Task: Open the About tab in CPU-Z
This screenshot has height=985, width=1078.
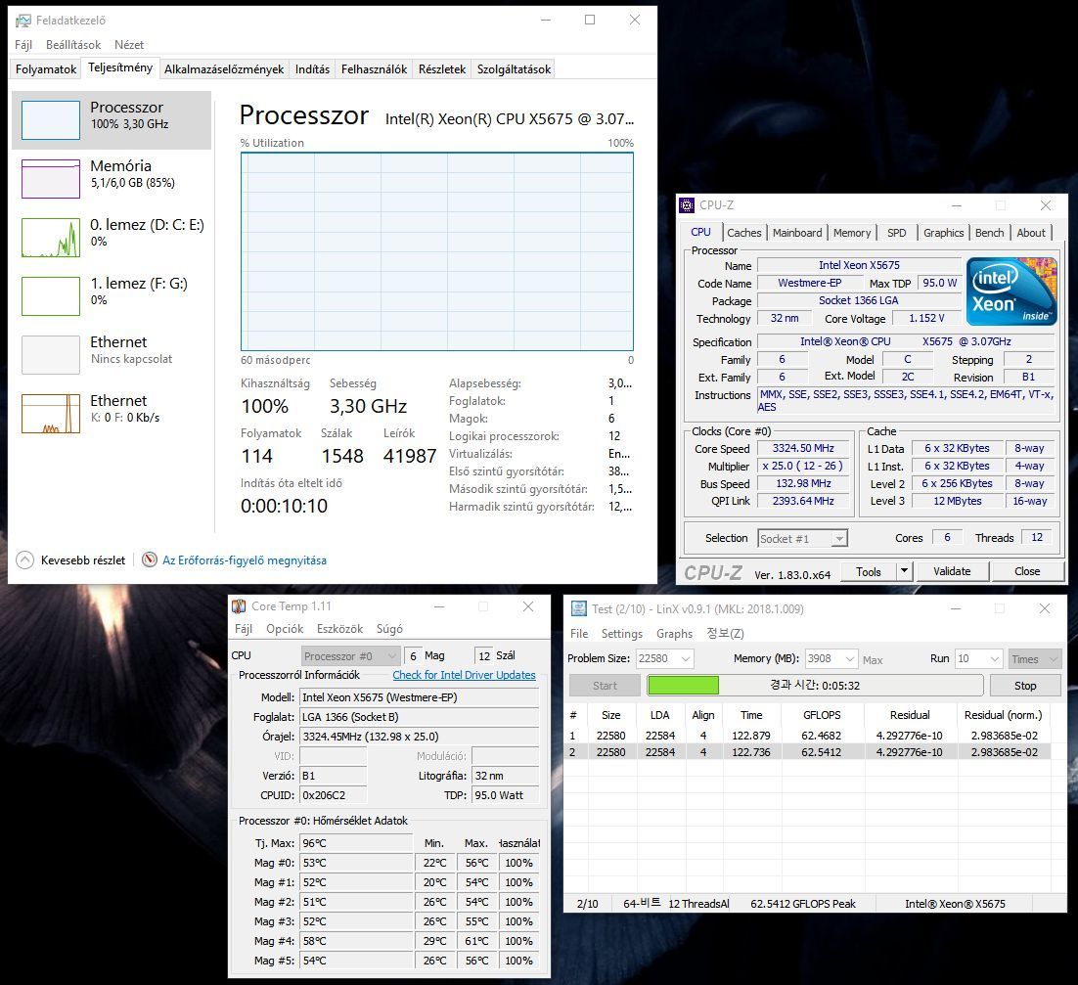Action: coord(1031,233)
